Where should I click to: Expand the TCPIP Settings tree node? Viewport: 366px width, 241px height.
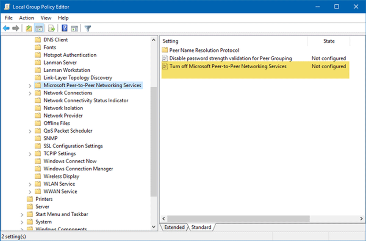[x=30, y=154]
